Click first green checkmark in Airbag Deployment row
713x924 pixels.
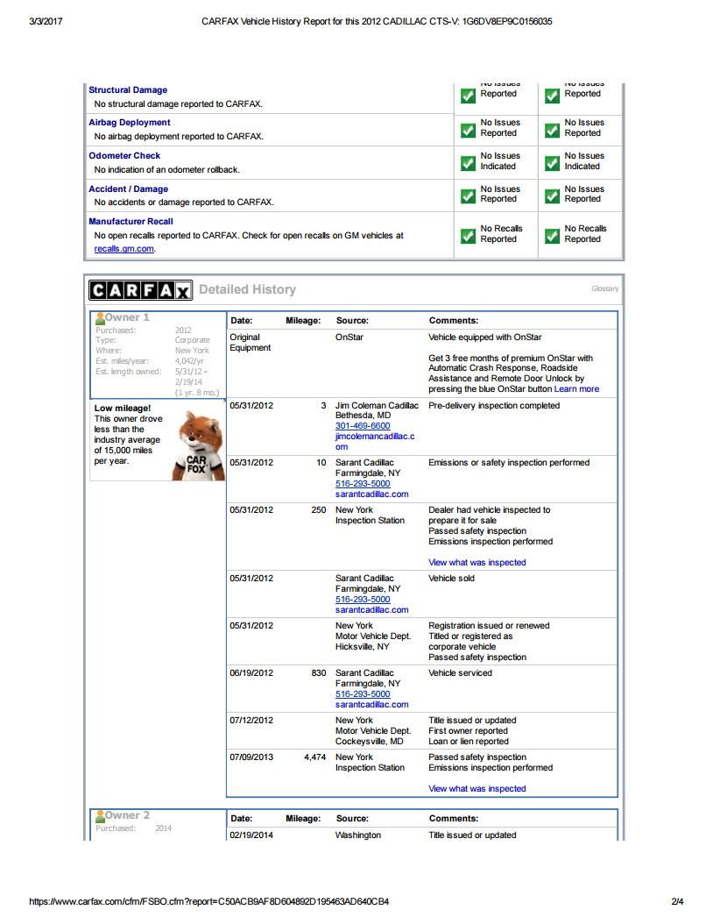(x=468, y=129)
